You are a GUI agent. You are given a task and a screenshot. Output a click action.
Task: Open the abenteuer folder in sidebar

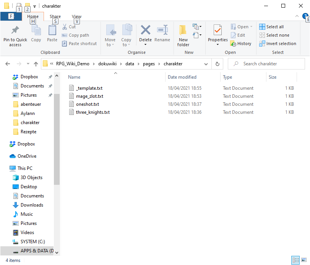coord(31,104)
